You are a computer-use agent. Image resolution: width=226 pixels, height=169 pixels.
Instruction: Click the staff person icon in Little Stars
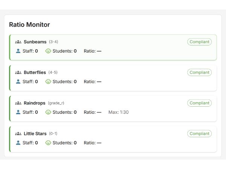click(18, 143)
